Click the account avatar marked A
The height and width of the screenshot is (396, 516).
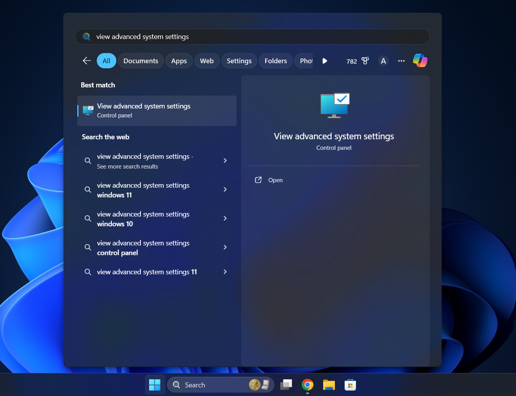383,61
